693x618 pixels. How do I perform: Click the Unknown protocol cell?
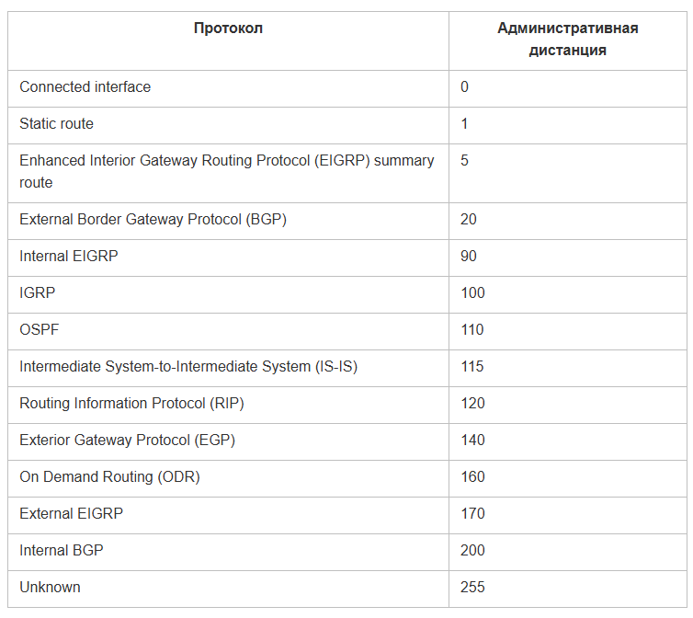50,588
